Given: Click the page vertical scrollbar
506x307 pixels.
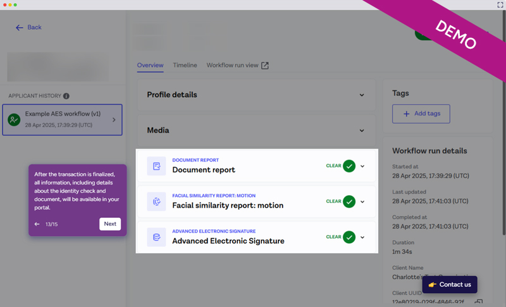Looking at the screenshot, I should coord(503,123).
